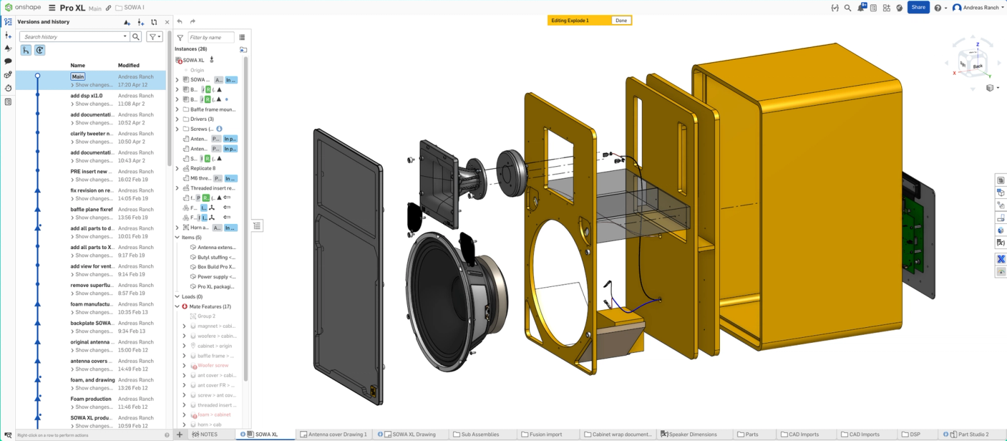Open the history filter dropdown
The height and width of the screenshot is (441, 1007).
click(x=154, y=36)
